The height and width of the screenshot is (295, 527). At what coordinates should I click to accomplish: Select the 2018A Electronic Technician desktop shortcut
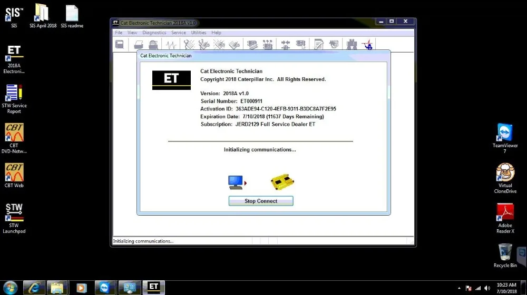coord(14,59)
